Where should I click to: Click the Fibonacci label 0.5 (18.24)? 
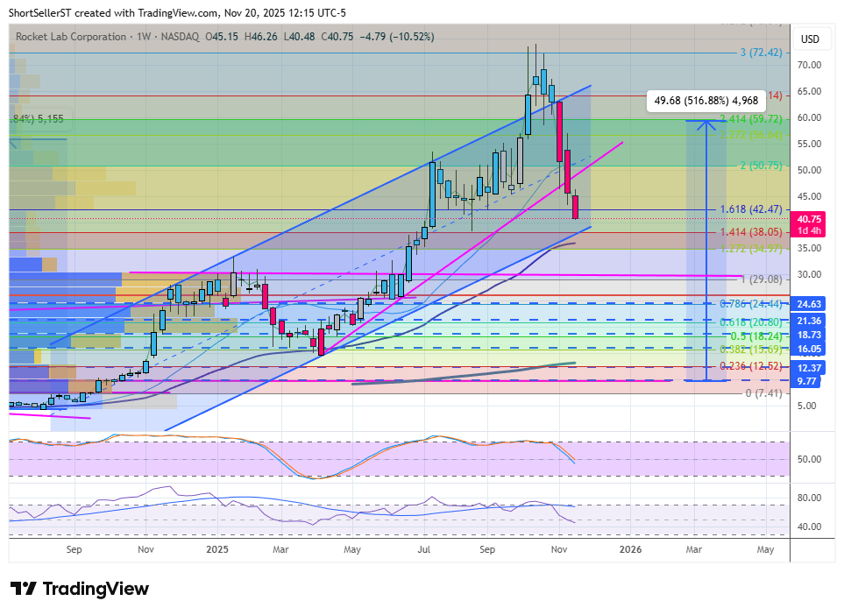(x=755, y=336)
